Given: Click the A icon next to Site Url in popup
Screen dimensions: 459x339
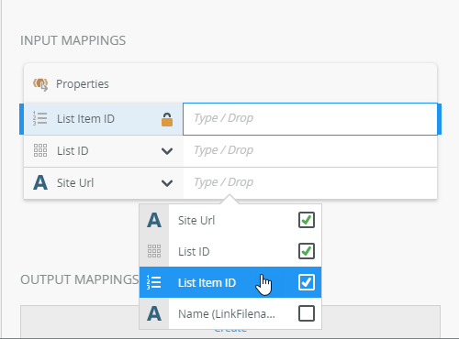Looking at the screenshot, I should pos(154,220).
